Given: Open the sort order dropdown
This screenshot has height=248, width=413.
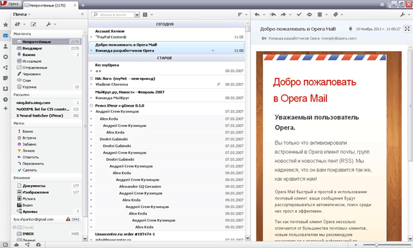Looking at the screenshot, I should click(x=246, y=15).
